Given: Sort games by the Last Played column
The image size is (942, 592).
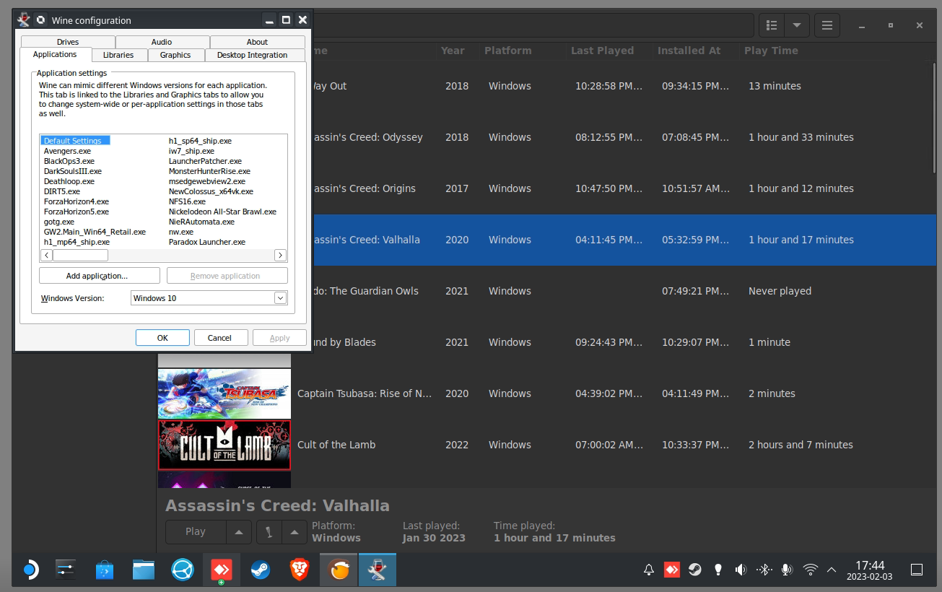Looking at the screenshot, I should pos(602,51).
